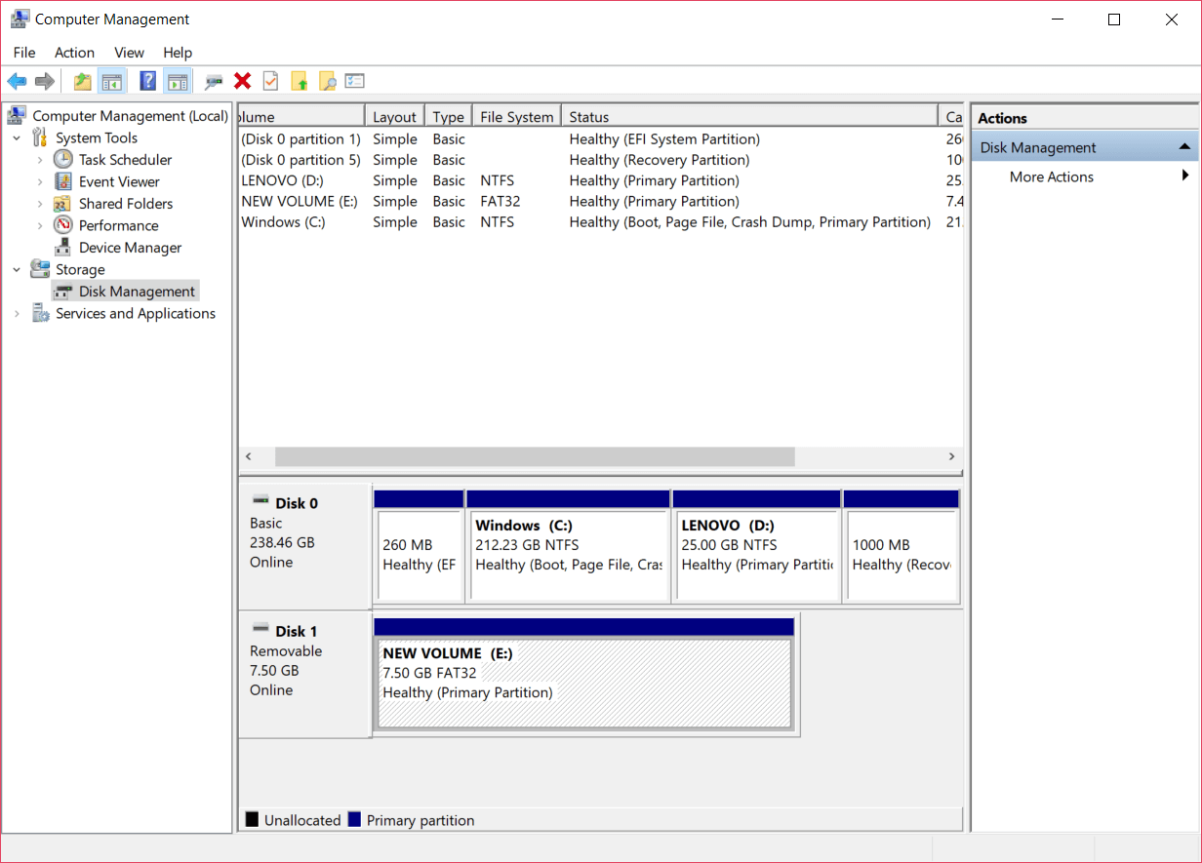Screen dimensions: 1202x863
Task: Expand the Performance node
Action: 40,225
